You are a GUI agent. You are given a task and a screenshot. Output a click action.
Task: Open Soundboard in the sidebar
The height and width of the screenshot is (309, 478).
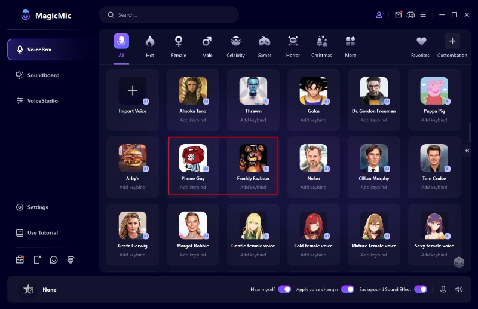(38, 75)
